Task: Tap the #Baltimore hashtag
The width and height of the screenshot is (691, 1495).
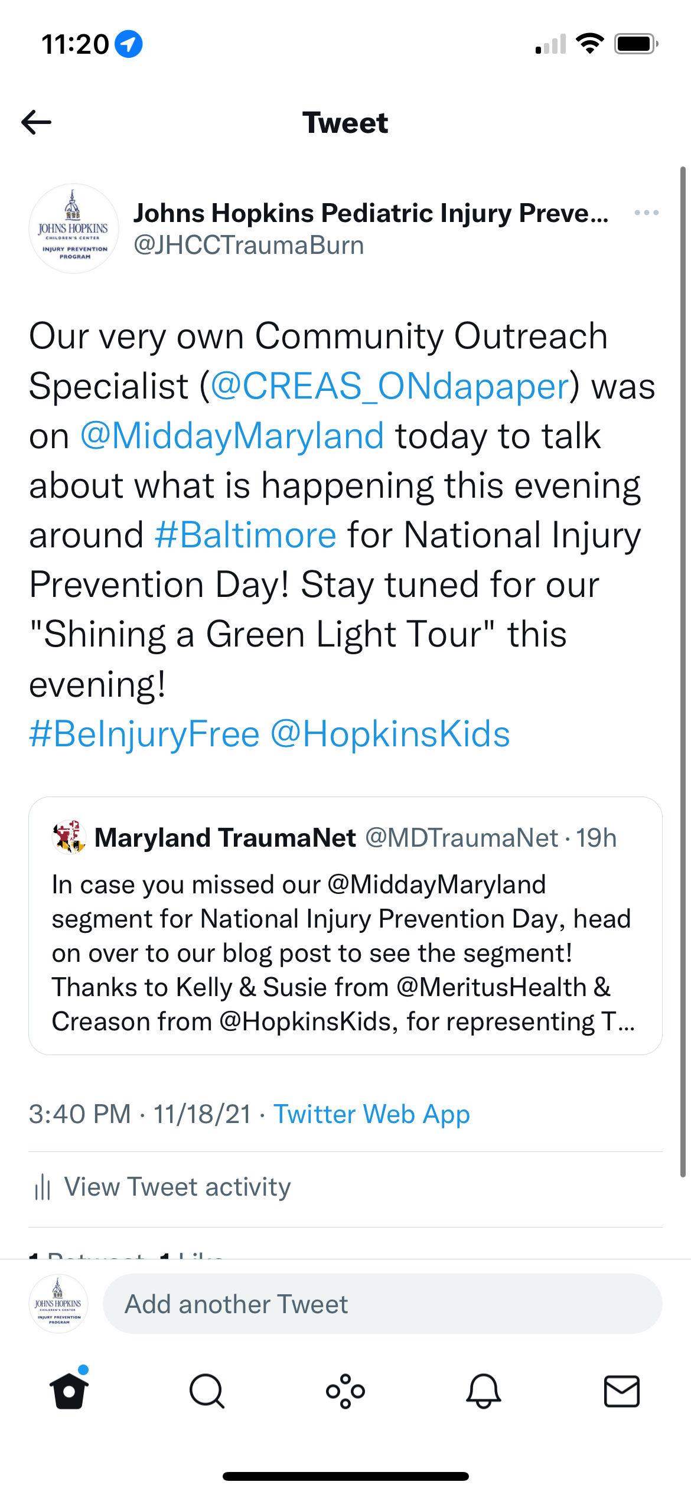Action: pyautogui.click(x=246, y=535)
